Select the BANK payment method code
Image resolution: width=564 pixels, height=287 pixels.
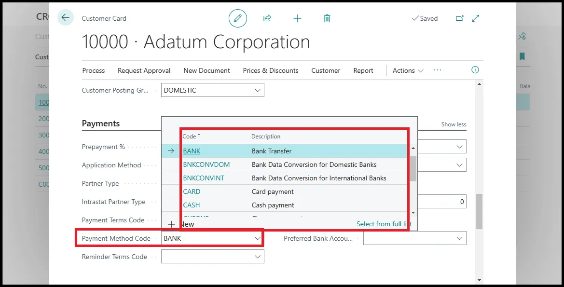(x=192, y=151)
